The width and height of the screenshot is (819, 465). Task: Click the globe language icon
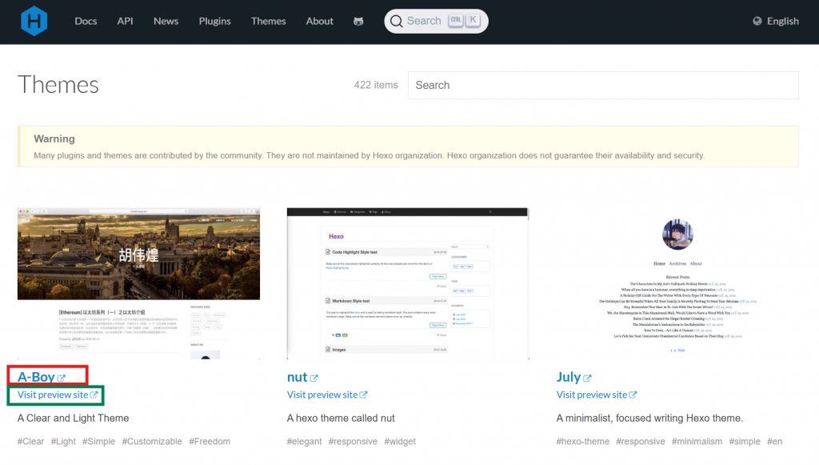tap(757, 21)
